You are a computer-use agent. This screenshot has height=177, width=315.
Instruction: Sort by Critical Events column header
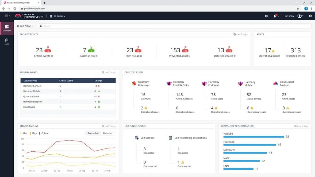pyautogui.click(x=66, y=81)
